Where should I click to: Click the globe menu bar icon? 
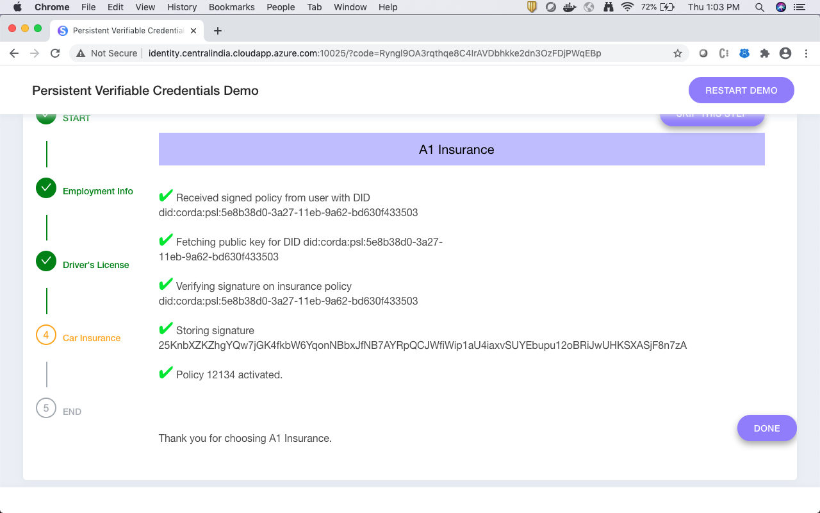[x=589, y=7]
